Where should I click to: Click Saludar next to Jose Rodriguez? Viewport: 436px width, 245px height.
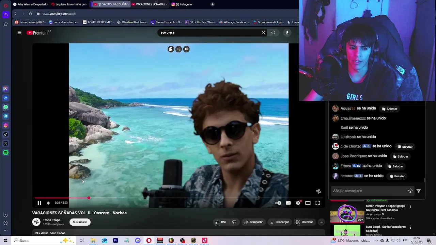pos(400,157)
